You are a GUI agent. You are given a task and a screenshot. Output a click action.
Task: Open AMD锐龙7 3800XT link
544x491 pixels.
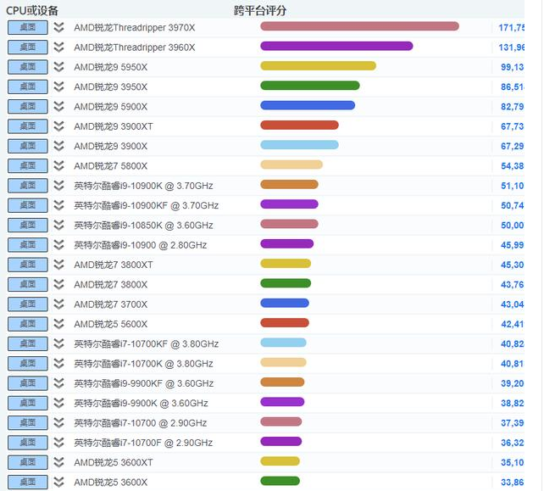pos(113,265)
